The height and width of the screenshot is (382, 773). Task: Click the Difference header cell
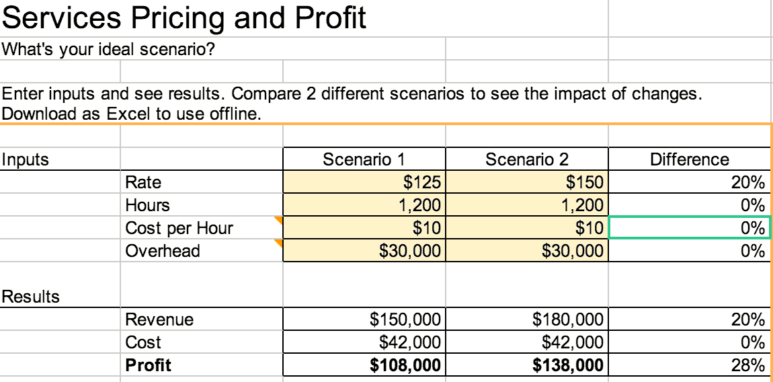pos(690,159)
